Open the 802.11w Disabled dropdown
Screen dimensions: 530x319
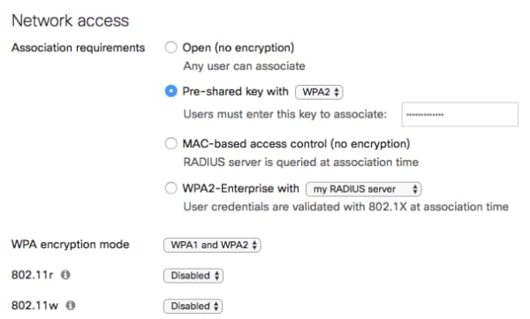coord(193,306)
